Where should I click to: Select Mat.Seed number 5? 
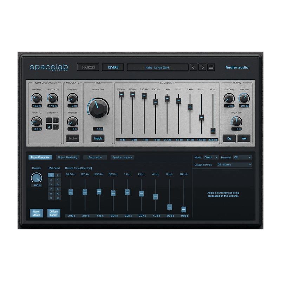[51, 184]
